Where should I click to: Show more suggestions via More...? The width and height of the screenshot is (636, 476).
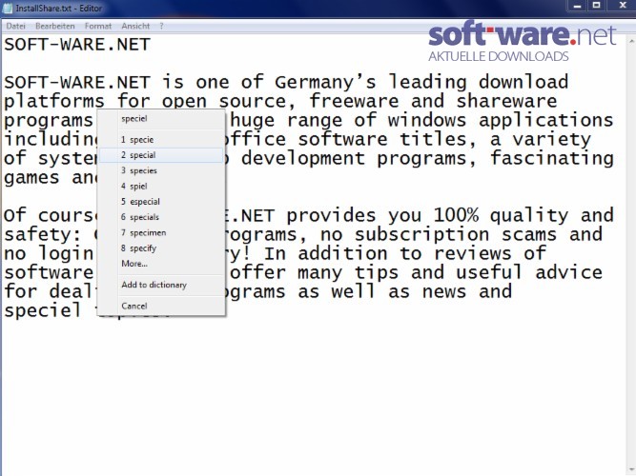161,264
